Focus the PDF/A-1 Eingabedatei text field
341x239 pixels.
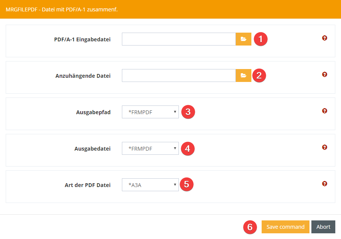[x=178, y=39]
